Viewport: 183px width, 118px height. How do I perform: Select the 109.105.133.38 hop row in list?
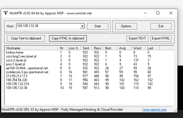[x=89, y=88]
